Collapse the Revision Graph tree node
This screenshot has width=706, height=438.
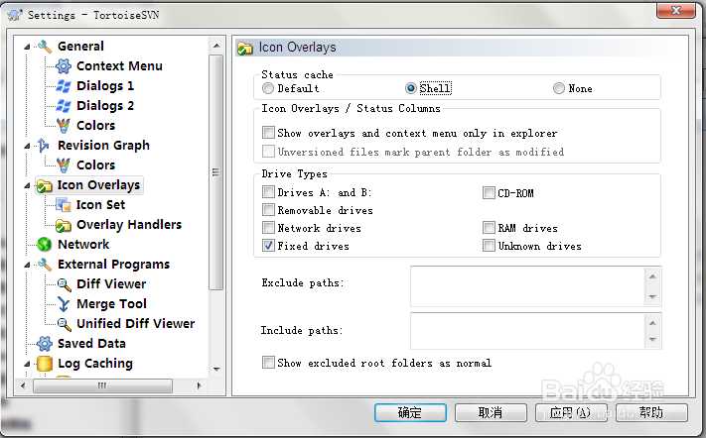coord(27,146)
